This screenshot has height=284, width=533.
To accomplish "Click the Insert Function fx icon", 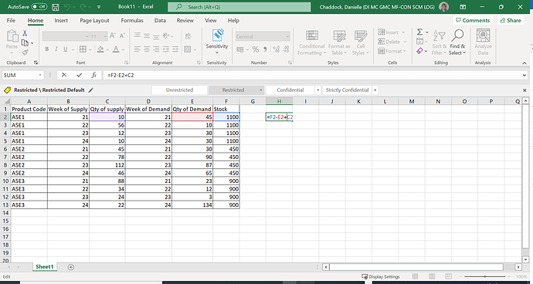I will 94,75.
